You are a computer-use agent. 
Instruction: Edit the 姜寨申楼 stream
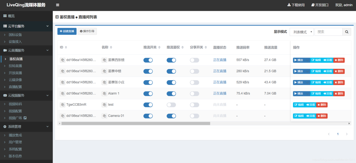click(316, 71)
